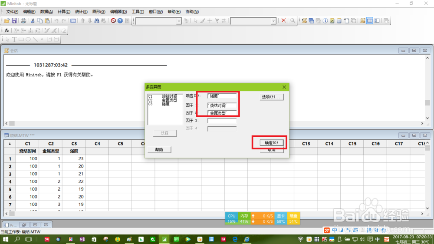This screenshot has width=434, height=244.
Task: Open the Project Manager pane icon
Action: click(x=377, y=21)
